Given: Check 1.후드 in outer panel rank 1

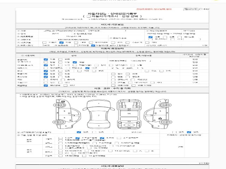Looking at the screenshot, I should (x=60, y=138).
